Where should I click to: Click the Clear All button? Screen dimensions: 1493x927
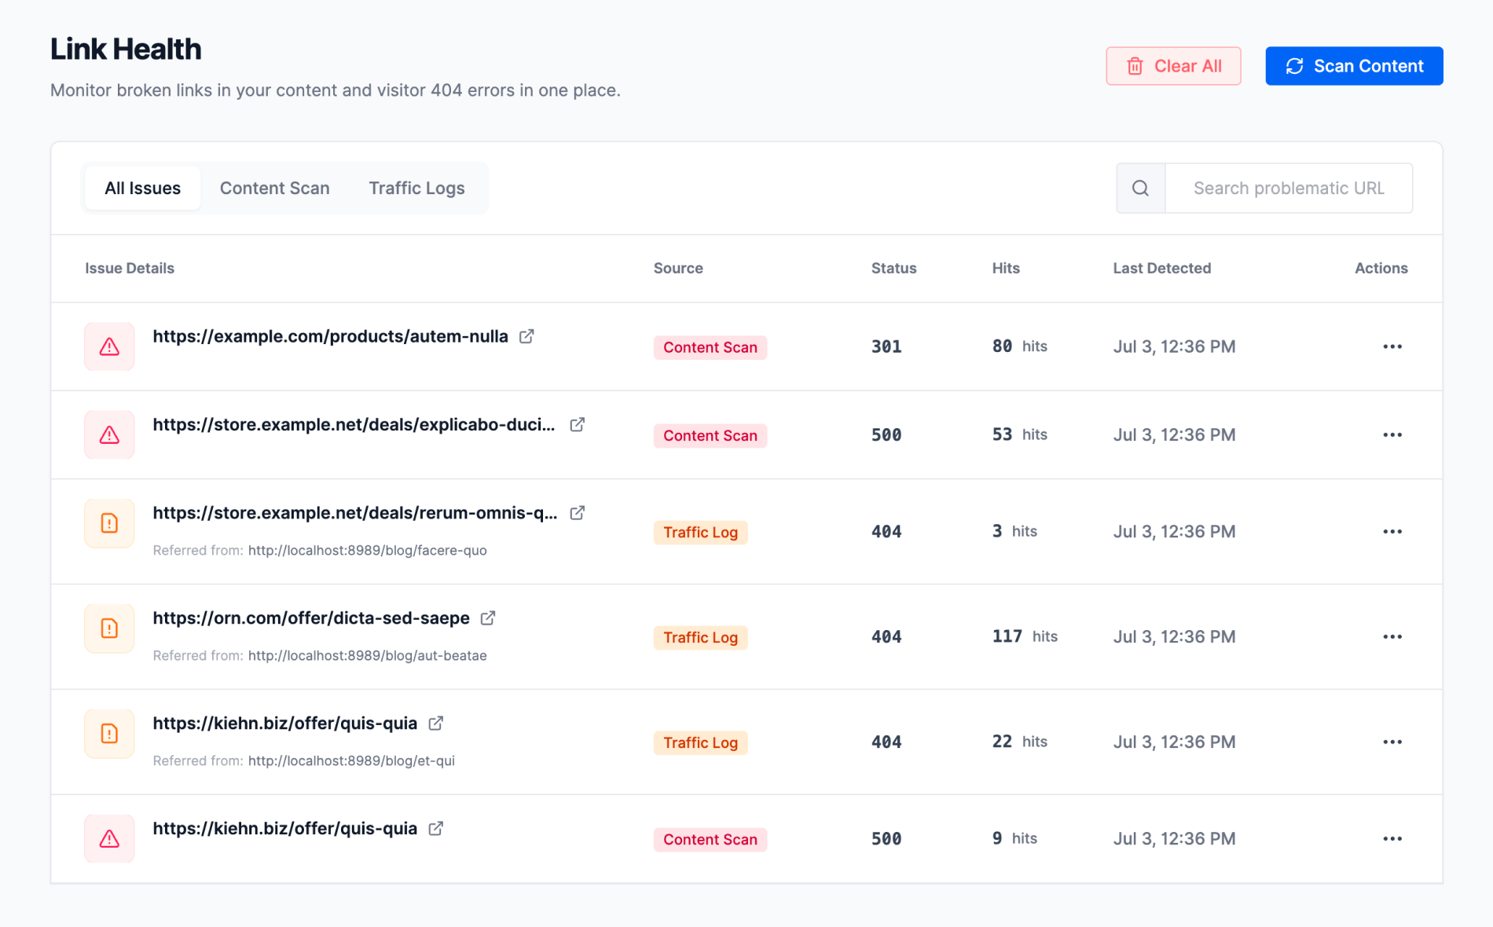point(1173,66)
